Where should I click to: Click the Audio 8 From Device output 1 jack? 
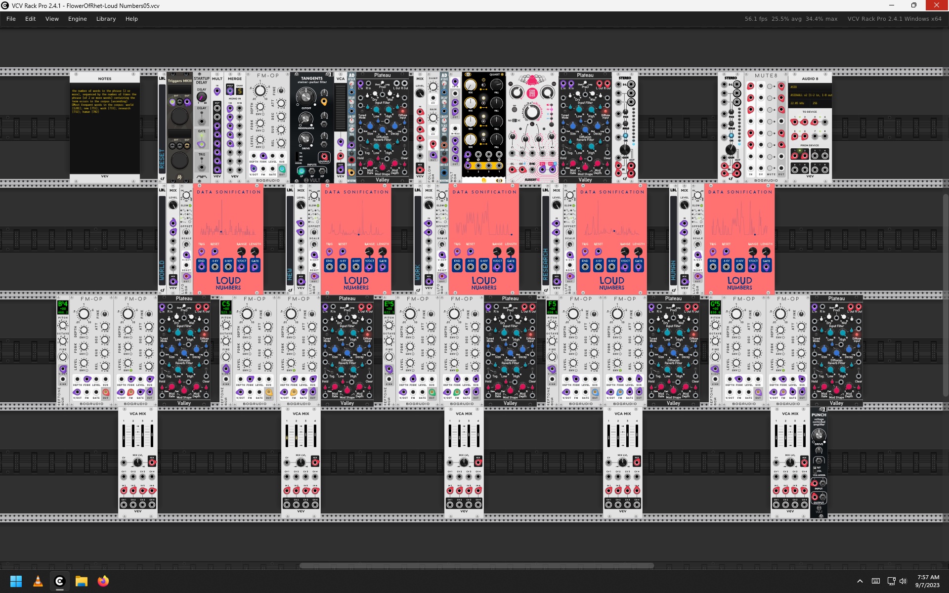tap(795, 156)
